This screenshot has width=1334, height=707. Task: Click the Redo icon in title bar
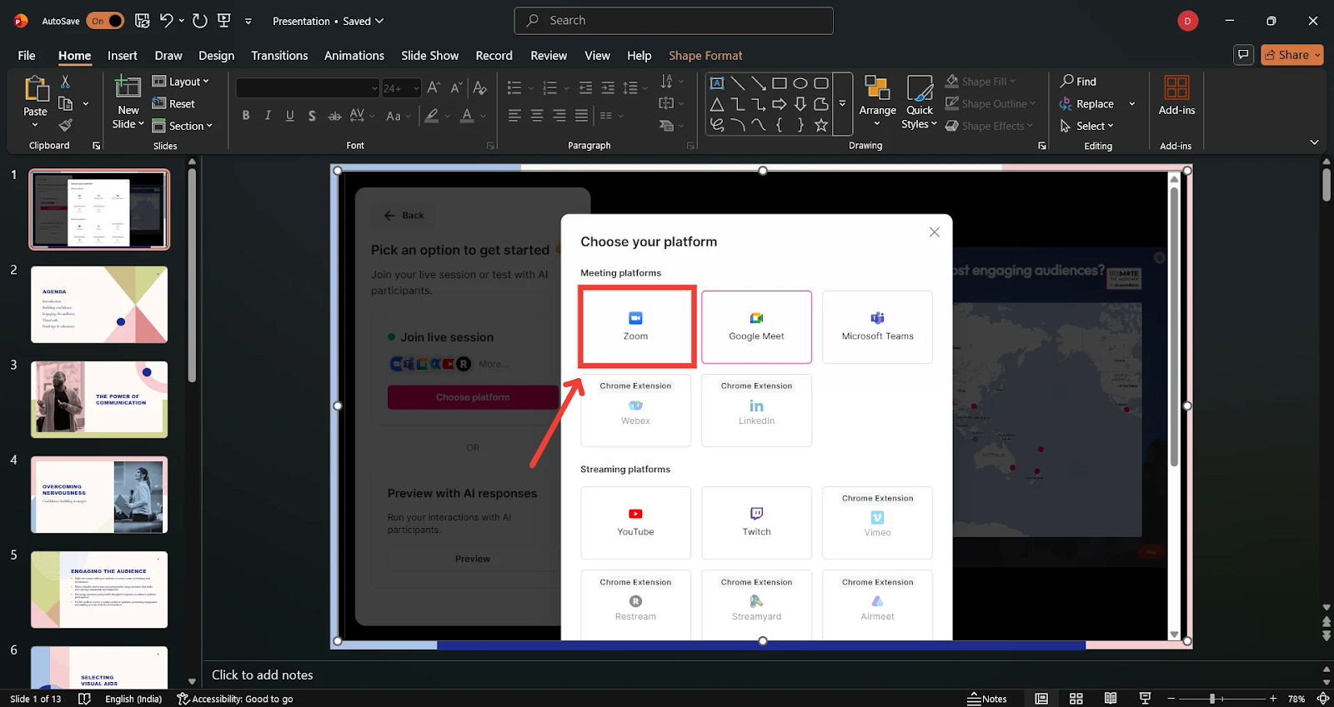(x=200, y=21)
